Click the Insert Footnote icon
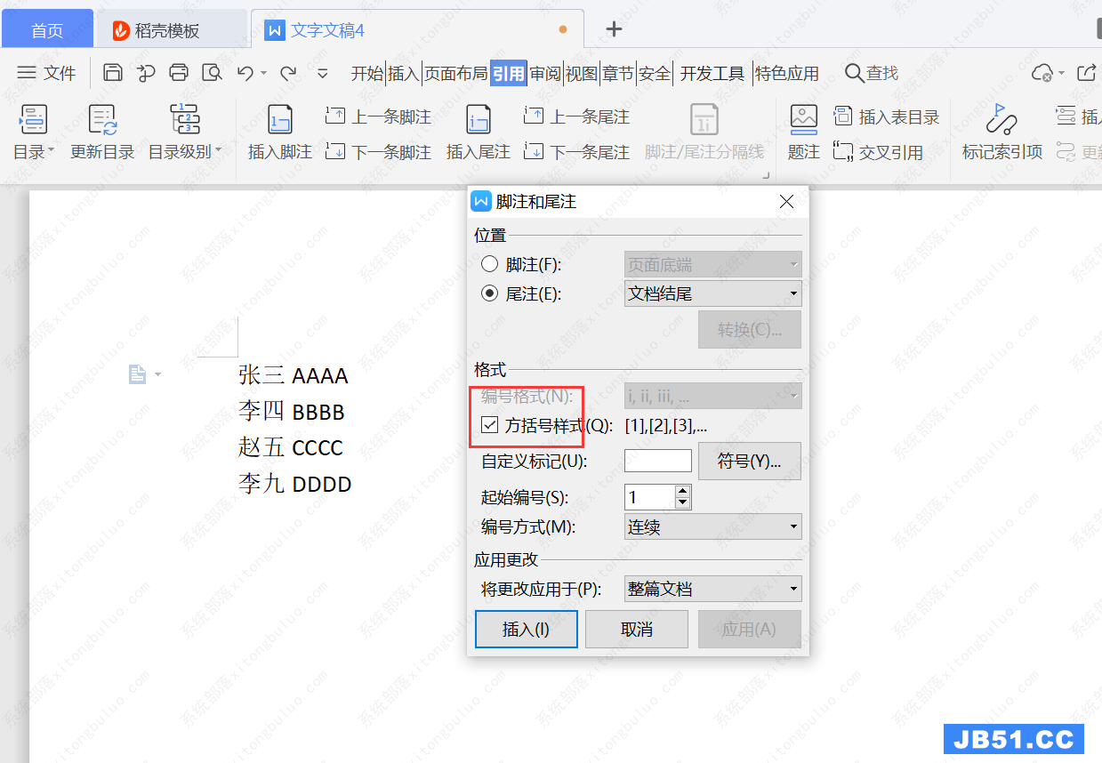1102x763 pixels. click(280, 119)
